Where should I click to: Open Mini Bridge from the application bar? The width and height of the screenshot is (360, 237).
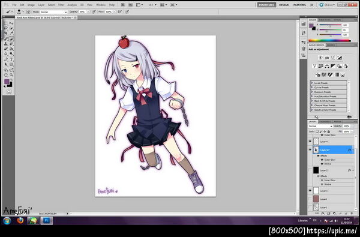coord(130,5)
